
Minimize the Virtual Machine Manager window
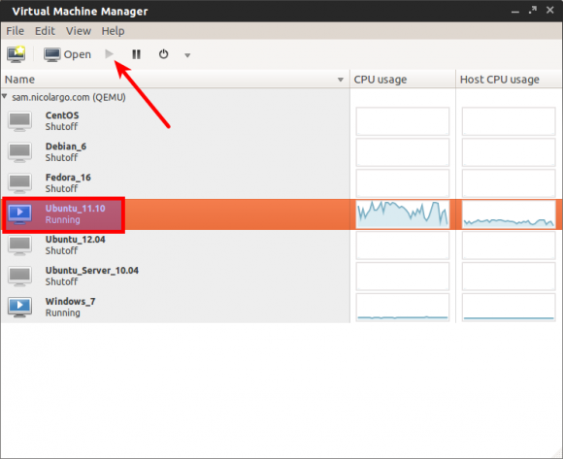point(515,12)
